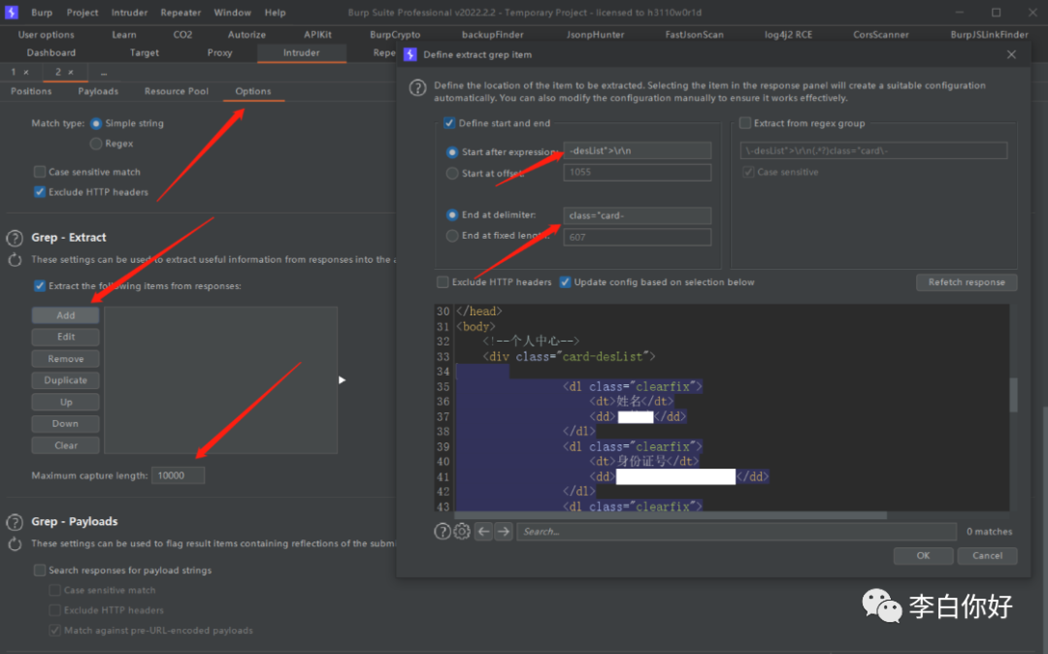
Task: Restore defaults for Grep - Payloads section
Action: 15,543
